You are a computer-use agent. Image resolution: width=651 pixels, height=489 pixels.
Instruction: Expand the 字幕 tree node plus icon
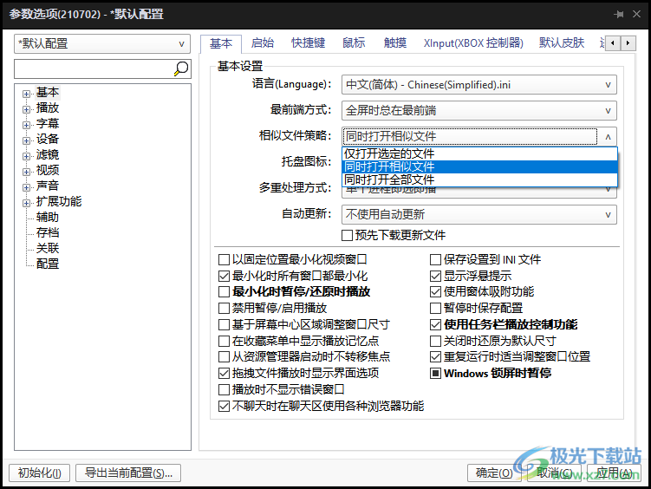(27, 124)
